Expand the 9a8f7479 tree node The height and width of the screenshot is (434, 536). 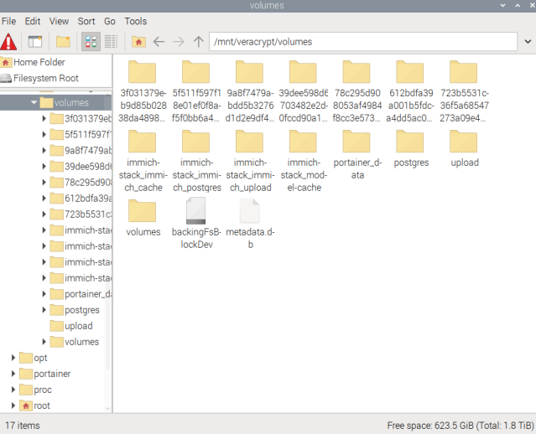[44, 150]
